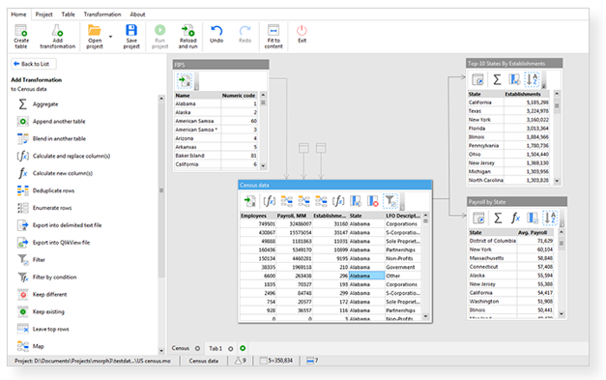
Task: Click the Avg. Payroll column header
Action: coord(535,232)
